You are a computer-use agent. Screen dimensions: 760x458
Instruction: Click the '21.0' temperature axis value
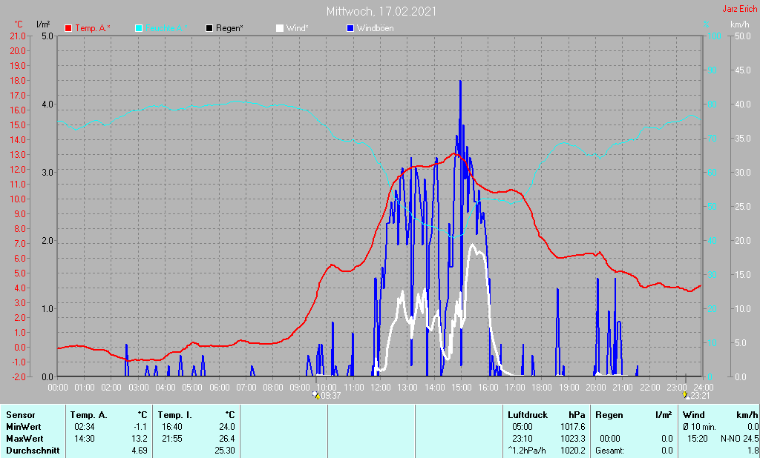(18, 36)
